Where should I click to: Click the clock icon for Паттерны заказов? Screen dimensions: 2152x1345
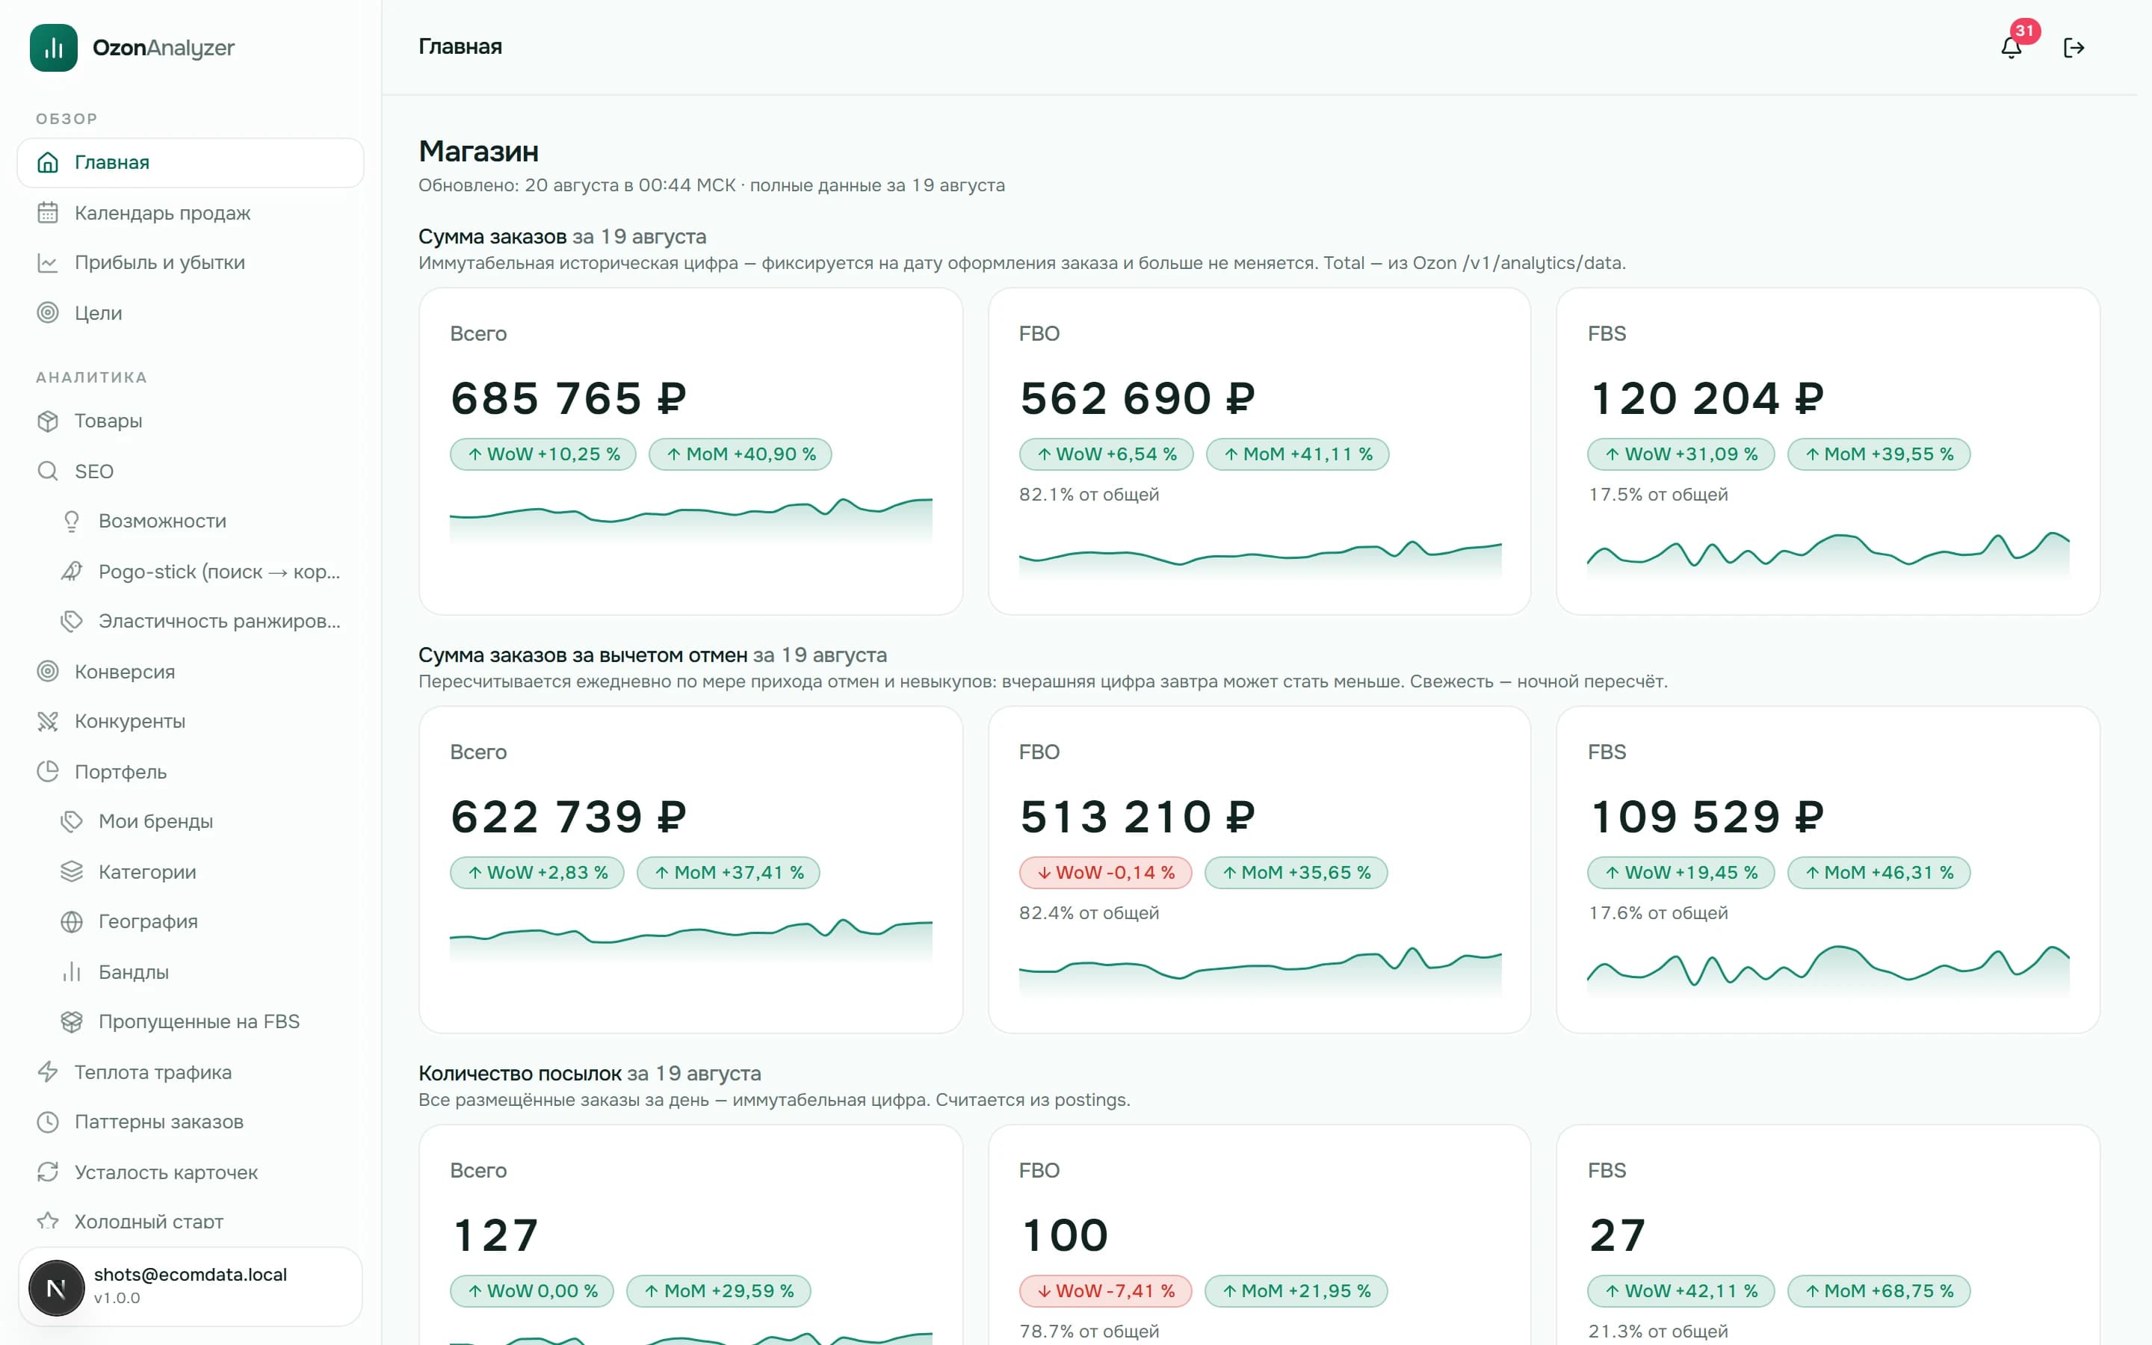[48, 1122]
